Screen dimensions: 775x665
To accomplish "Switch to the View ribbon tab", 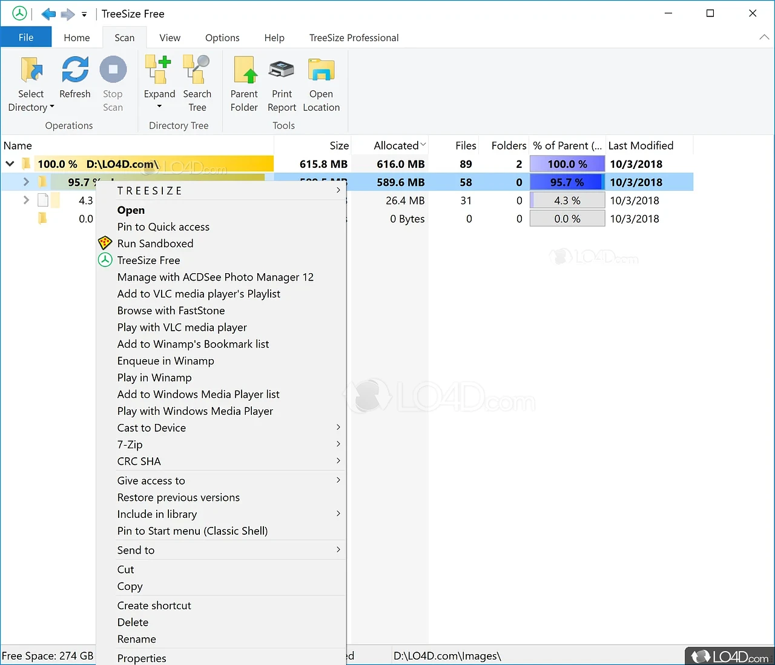I will coord(170,38).
